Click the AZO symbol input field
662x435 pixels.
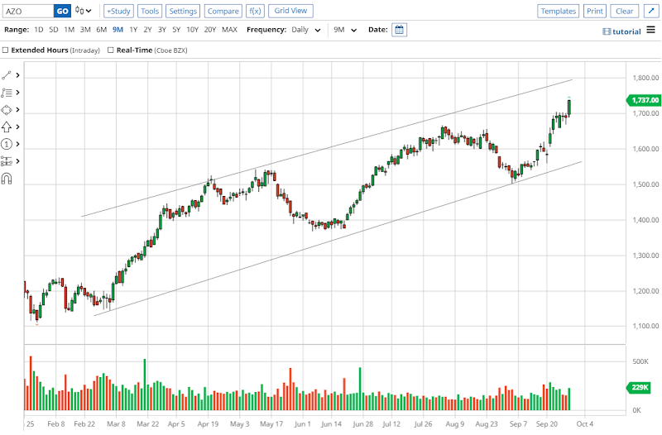28,11
